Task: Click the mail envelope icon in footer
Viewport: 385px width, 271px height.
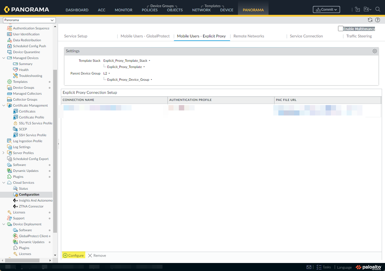Action: point(309,267)
